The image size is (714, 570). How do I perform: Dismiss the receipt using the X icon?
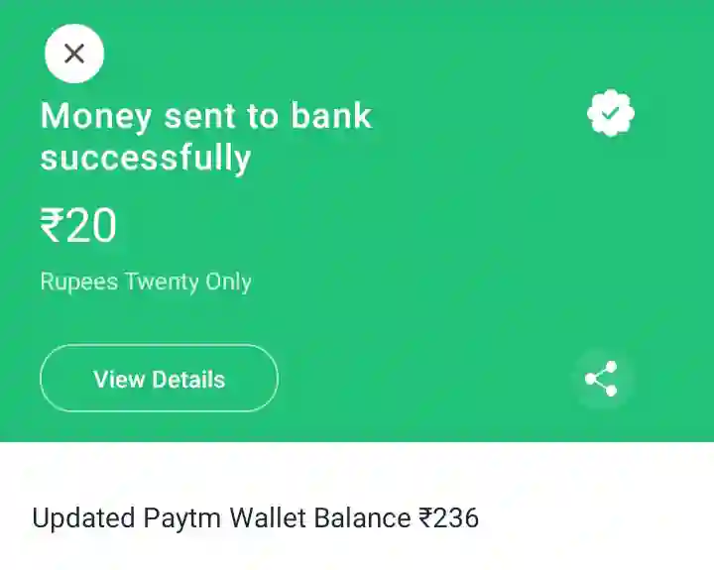74,54
